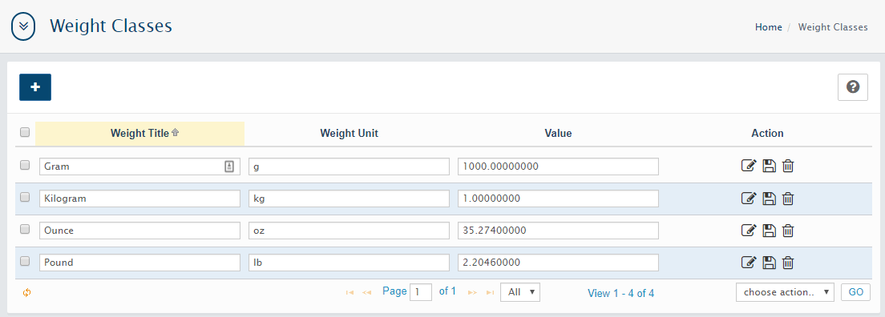Check the Pound row checkbox
885x317 pixels.
point(25,262)
